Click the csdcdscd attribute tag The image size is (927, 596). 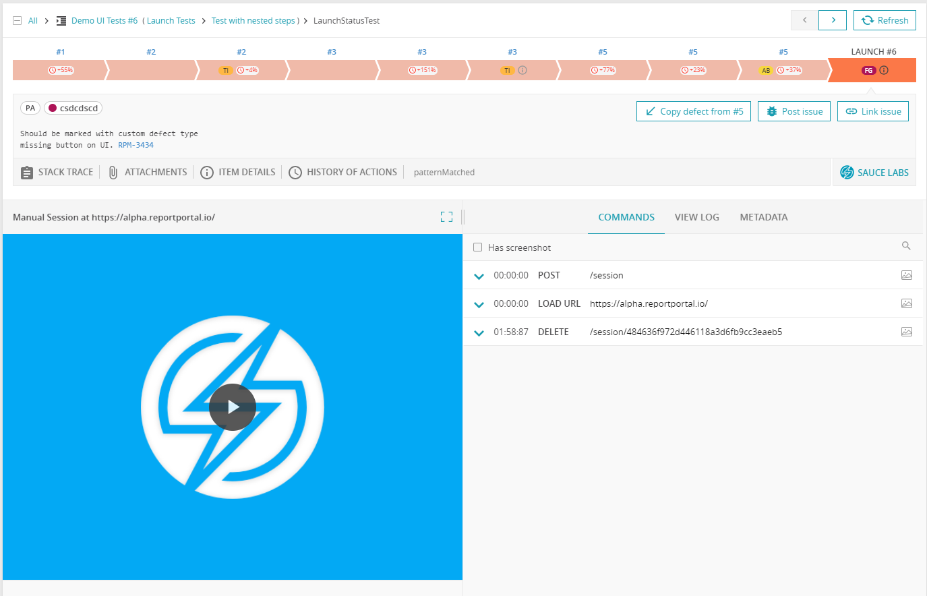pyautogui.click(x=72, y=107)
